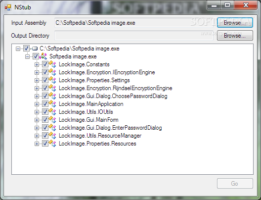Expand the LockImage.Gui.MainForm node
This screenshot has height=200, width=261.
point(37,120)
